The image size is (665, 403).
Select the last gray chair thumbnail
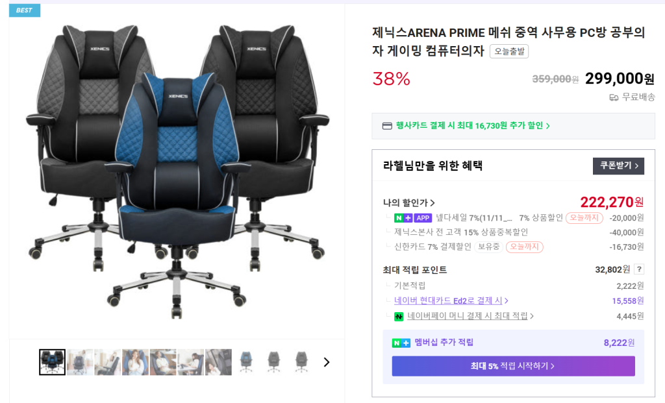click(x=301, y=362)
